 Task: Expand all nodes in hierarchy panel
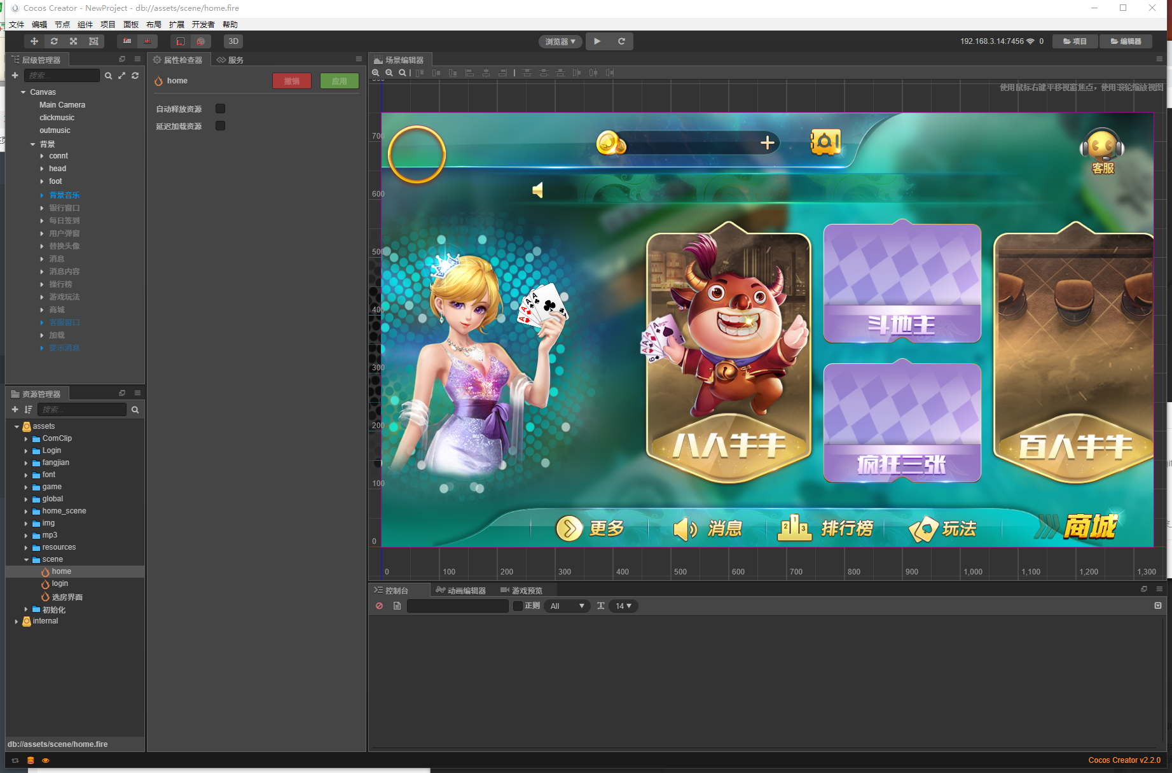pyautogui.click(x=121, y=76)
